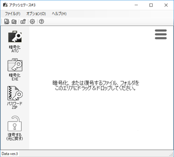This screenshot has height=157, width=174.
Task: Open the ファイル(F) menu
Action: tap(13, 14)
